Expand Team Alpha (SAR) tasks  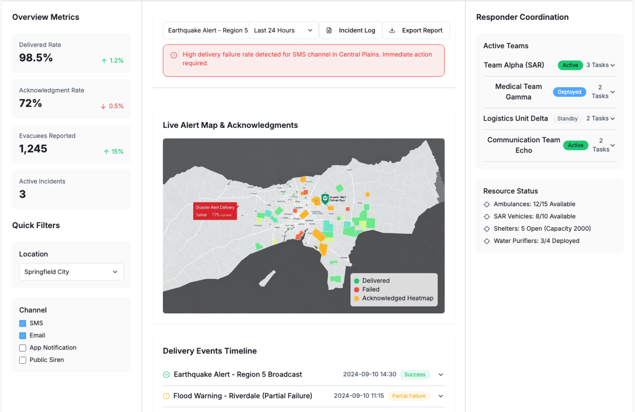(x=612, y=65)
